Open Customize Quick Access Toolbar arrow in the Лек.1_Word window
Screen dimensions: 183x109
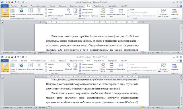[x=26, y=2]
